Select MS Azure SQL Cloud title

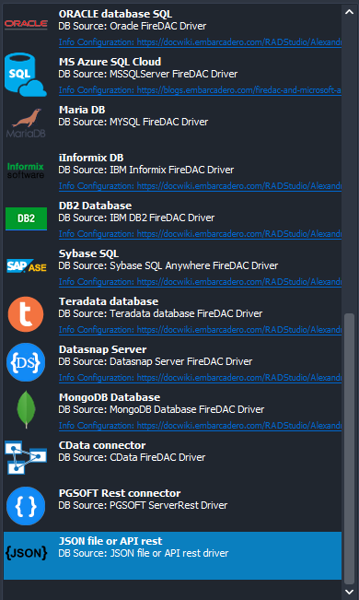pyautogui.click(x=110, y=62)
